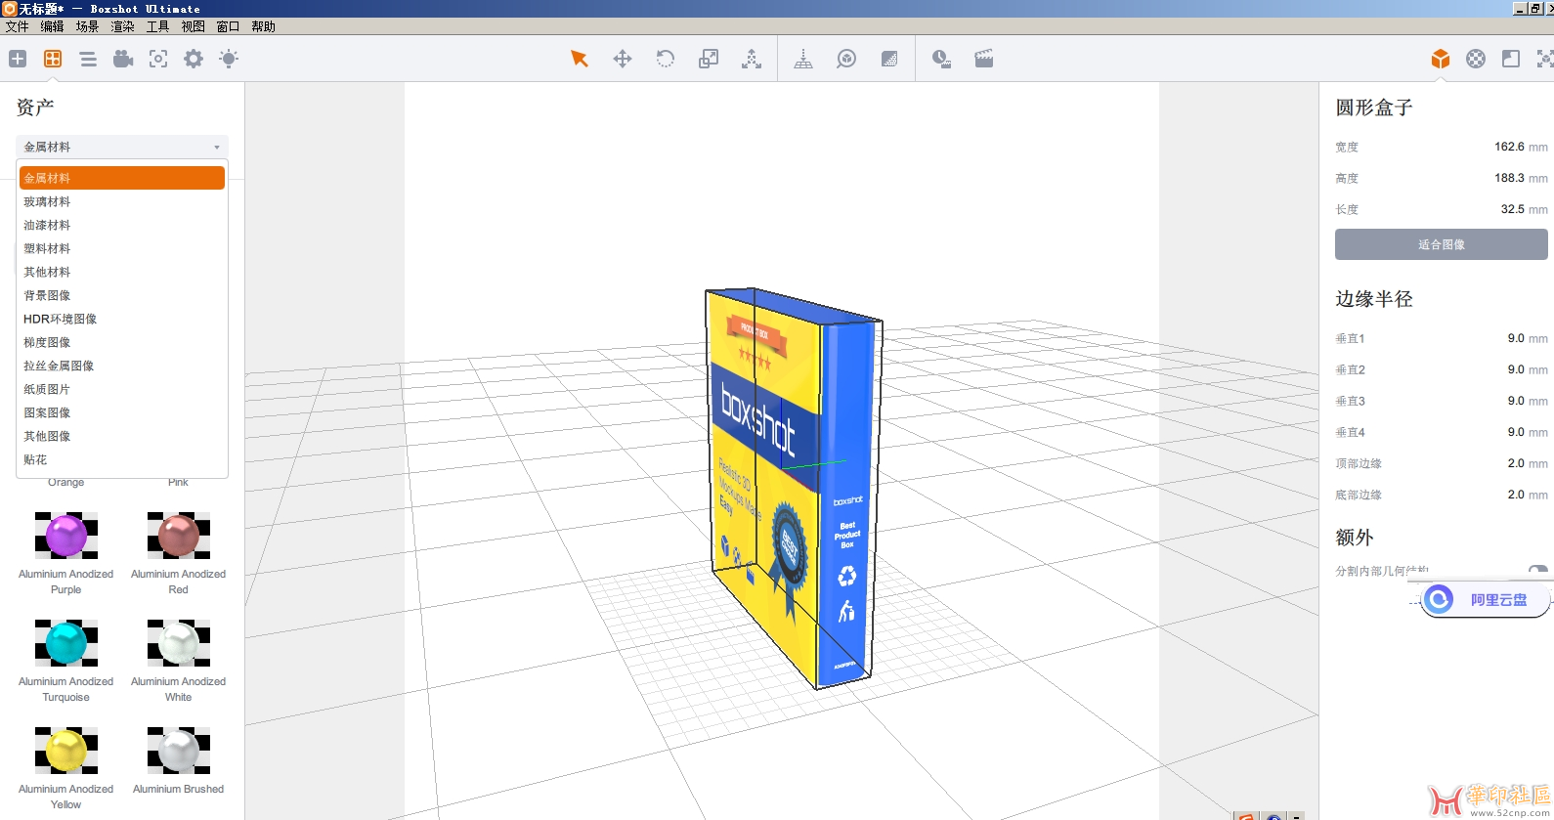The height and width of the screenshot is (820, 1554).
Task: Choose 其他图像 from the list
Action: pos(122,436)
